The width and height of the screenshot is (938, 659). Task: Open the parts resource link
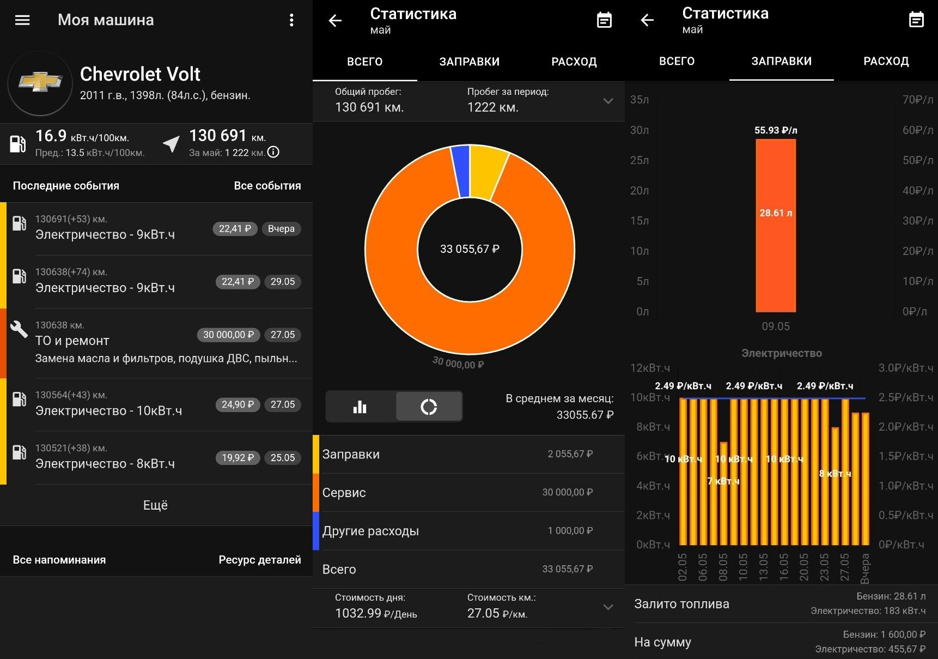[x=259, y=560]
